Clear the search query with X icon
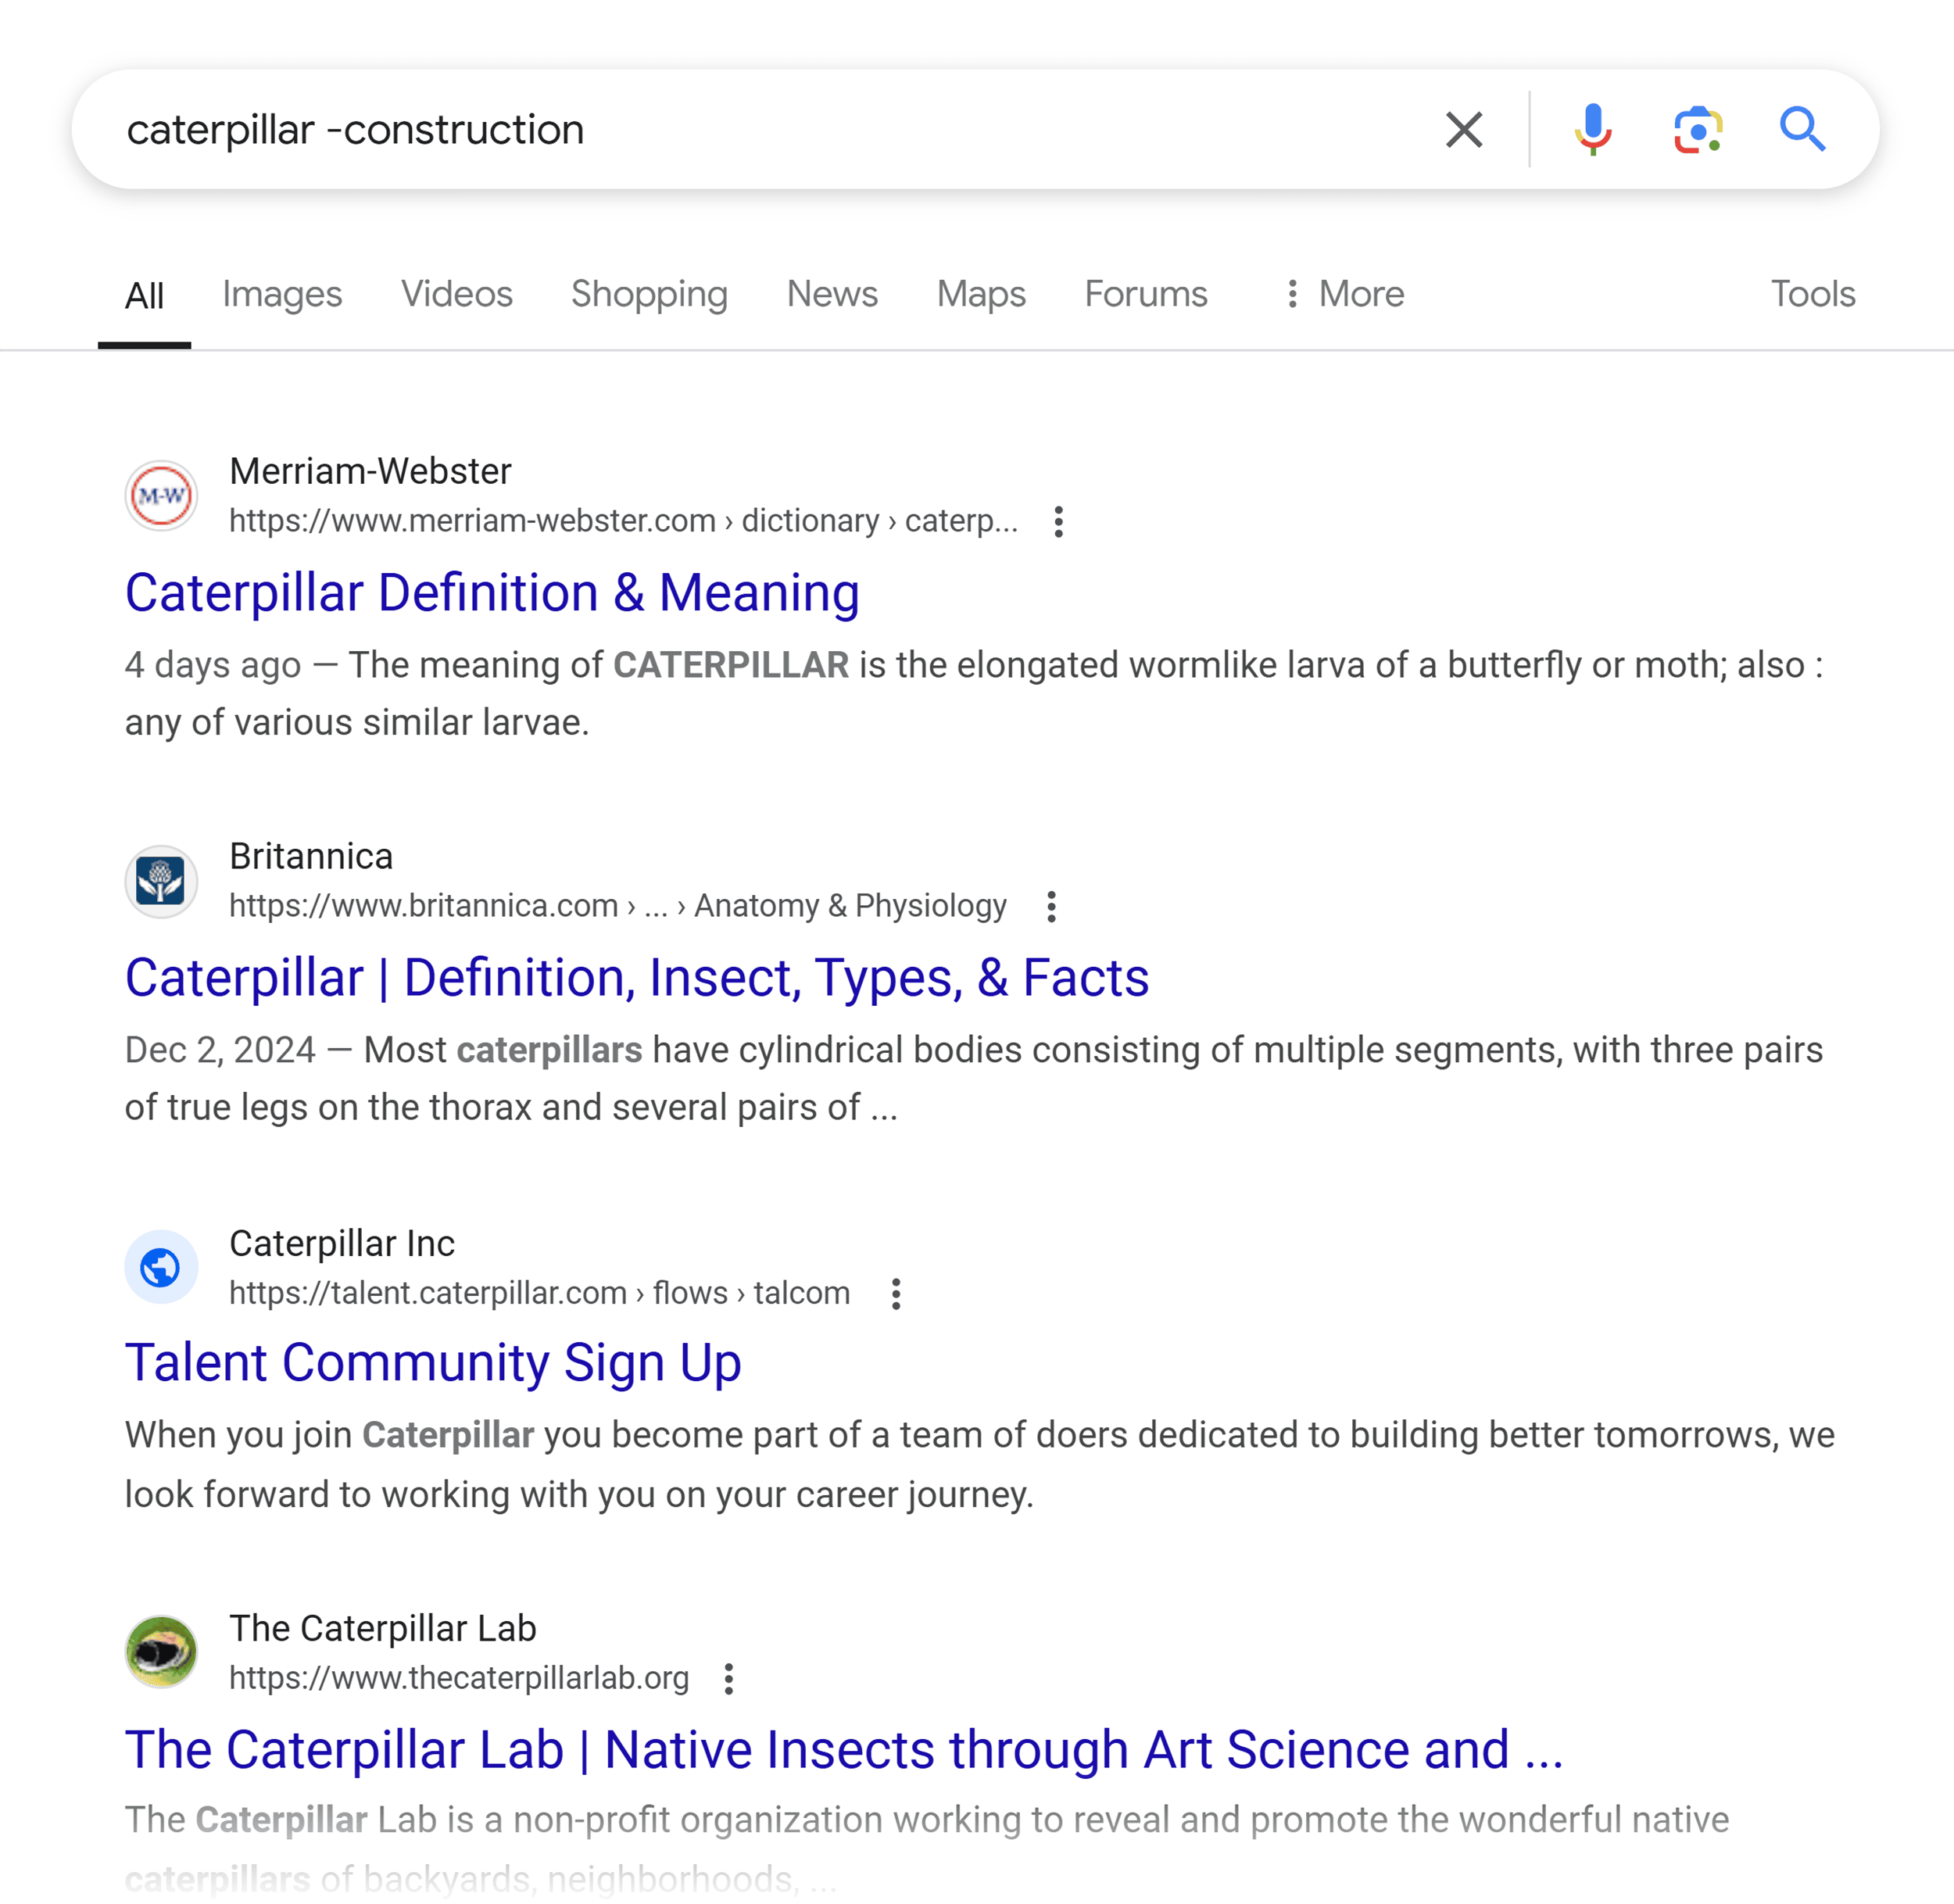Screen dimensions: 1954x1904 click(x=1464, y=130)
